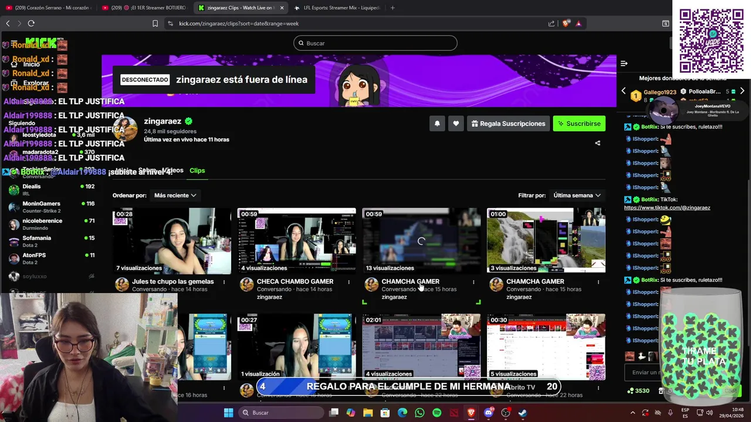Viewport: 751px width, 422px height.
Task: Click the Windows taskbar Buscar box
Action: pyautogui.click(x=282, y=413)
